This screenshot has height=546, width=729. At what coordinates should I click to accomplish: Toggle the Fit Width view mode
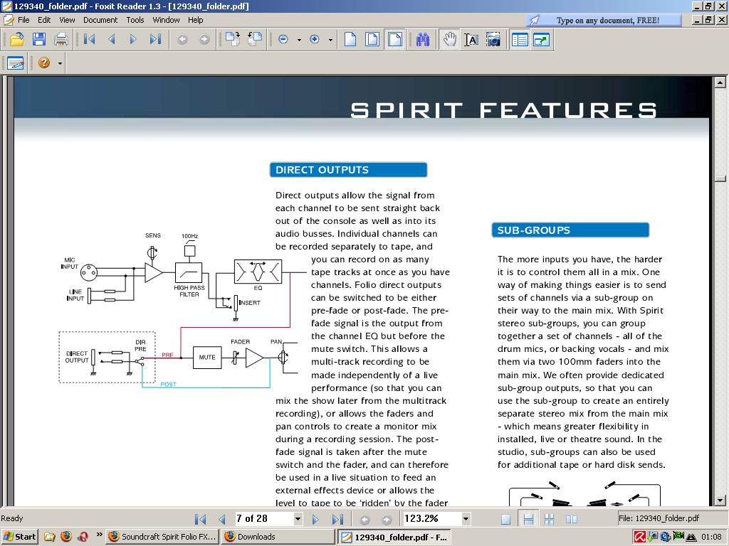[394, 40]
